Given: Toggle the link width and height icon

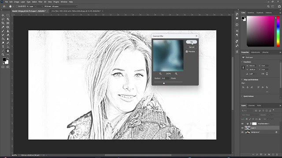Looking at the screenshot, I should tap(243, 68).
